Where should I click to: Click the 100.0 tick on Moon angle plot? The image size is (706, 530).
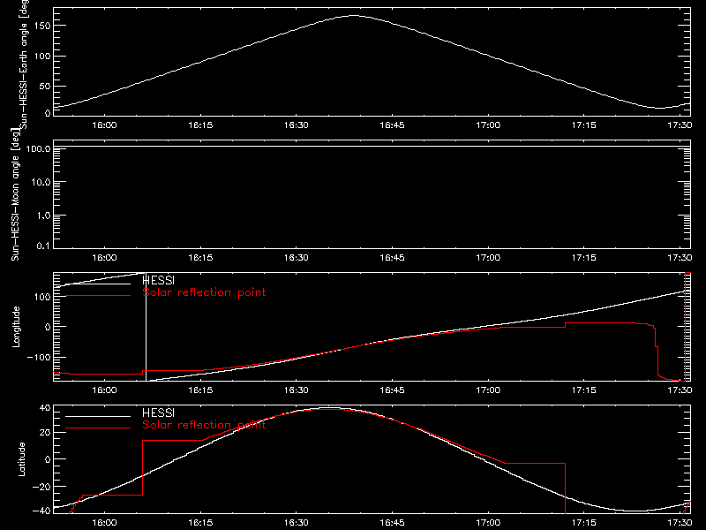(x=38, y=148)
